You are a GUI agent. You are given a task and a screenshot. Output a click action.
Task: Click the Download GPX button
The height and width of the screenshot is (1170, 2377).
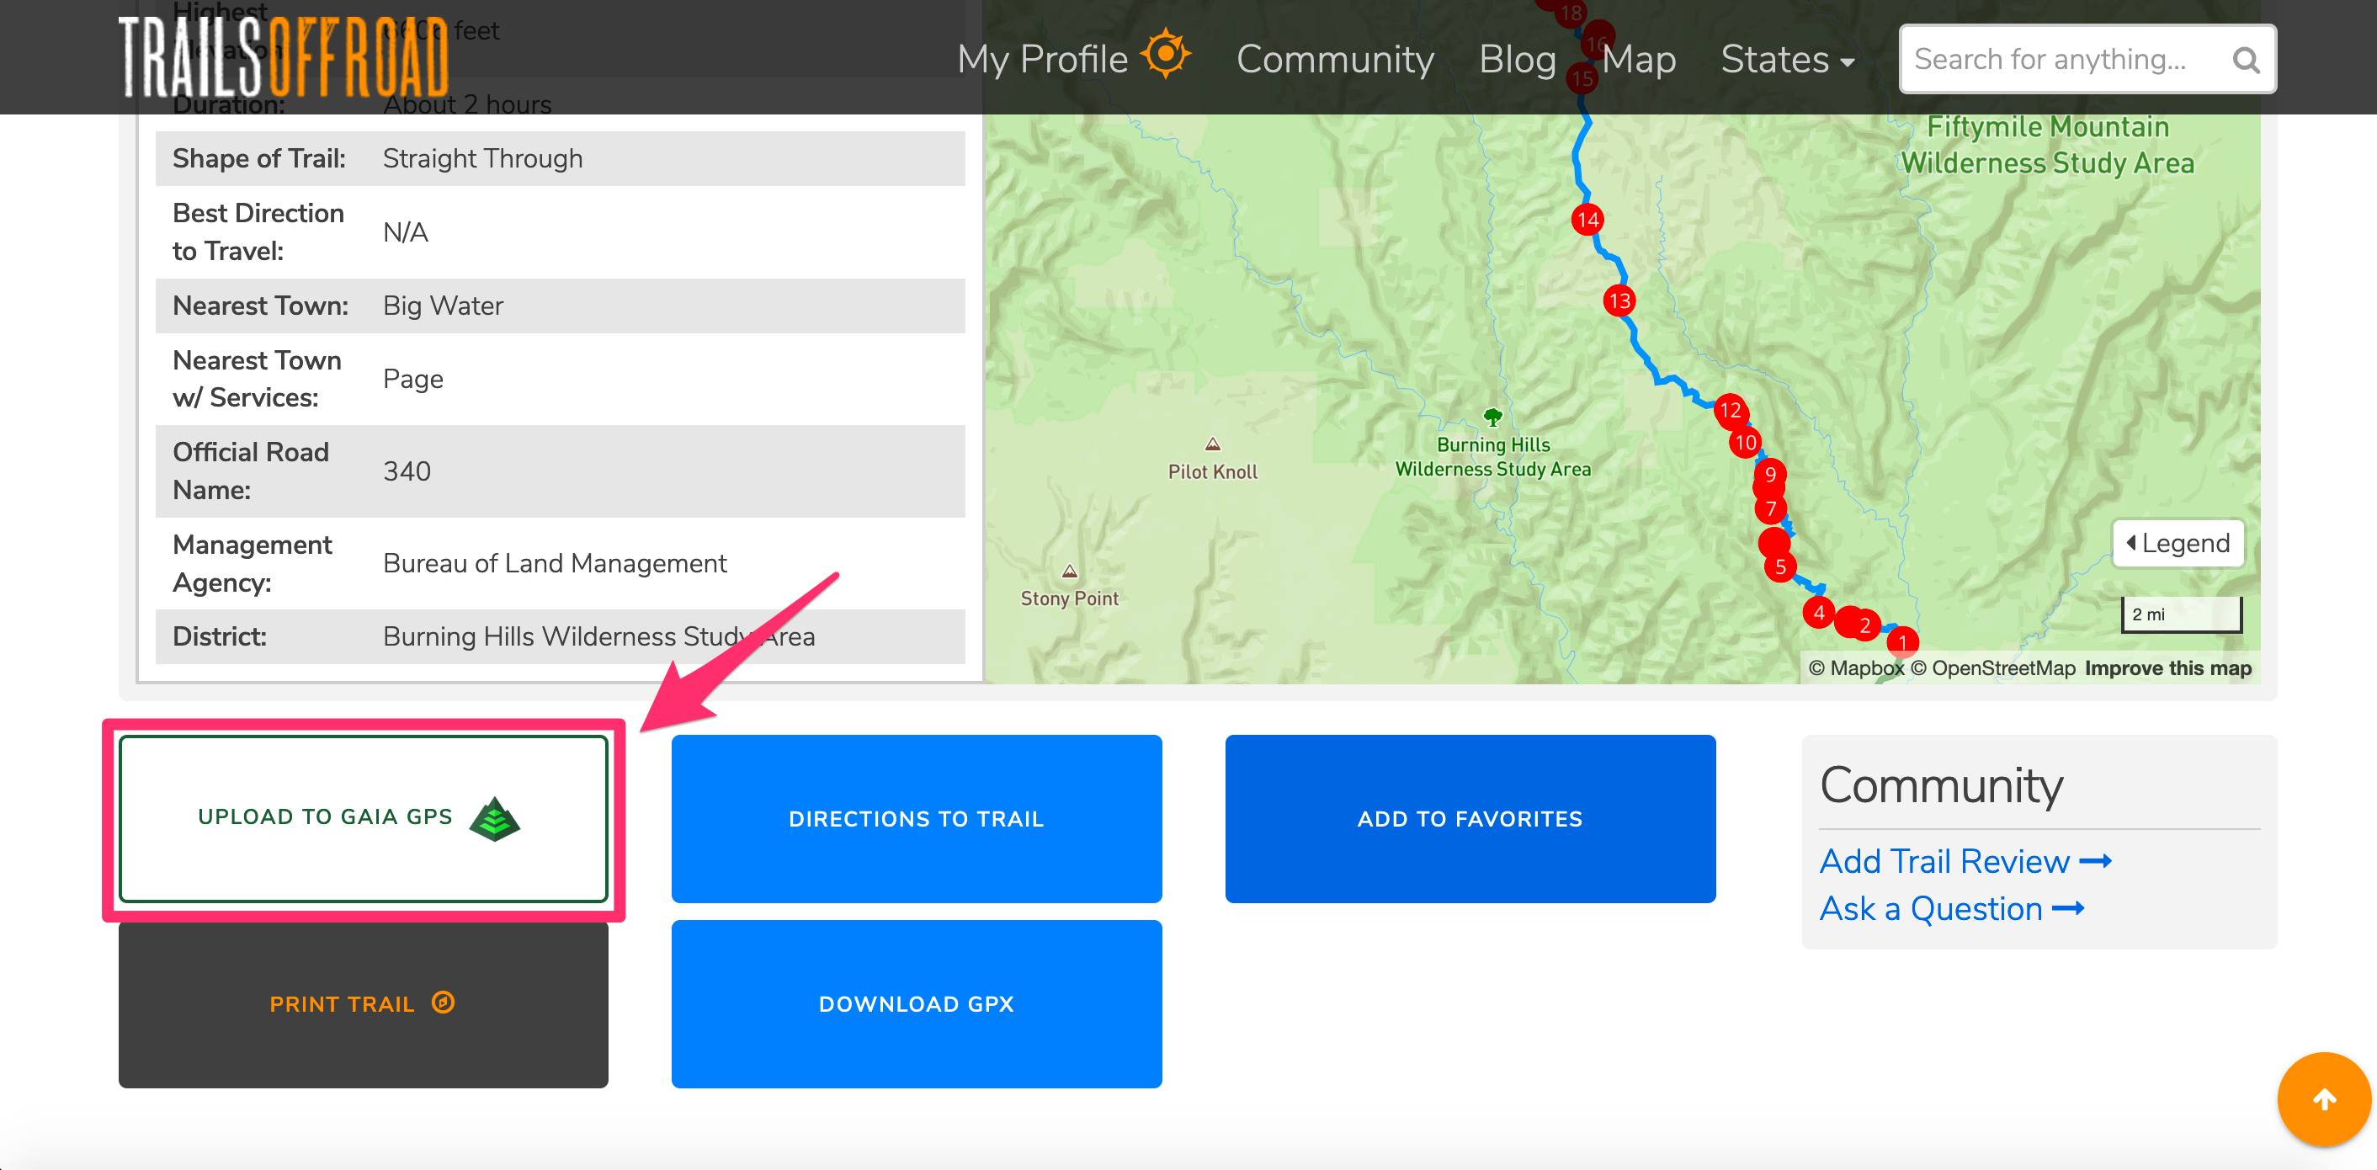[x=917, y=1004]
